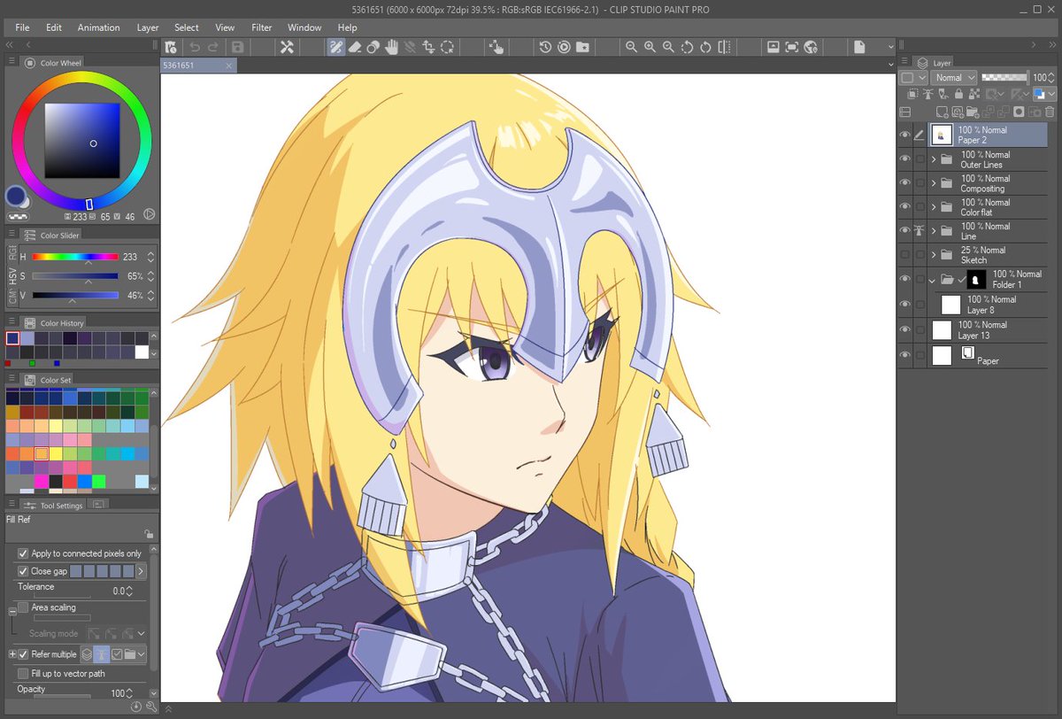The width and height of the screenshot is (1062, 719).
Task: Click the New layer folder icon
Action: [x=973, y=112]
